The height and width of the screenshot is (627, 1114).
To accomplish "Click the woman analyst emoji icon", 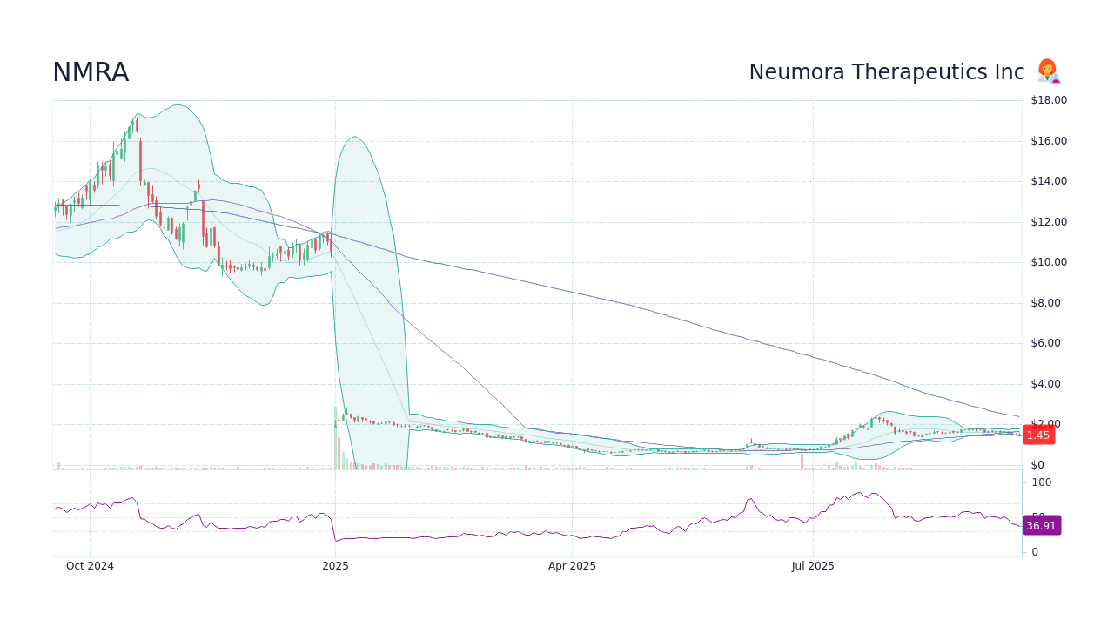I will [x=1048, y=71].
